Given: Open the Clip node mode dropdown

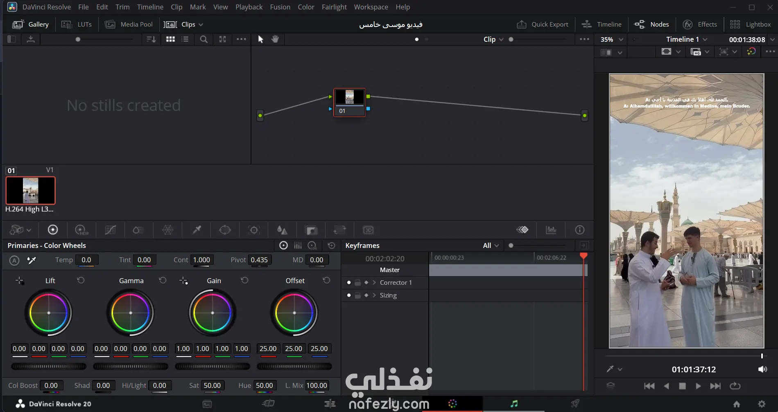Looking at the screenshot, I should pyautogui.click(x=493, y=39).
